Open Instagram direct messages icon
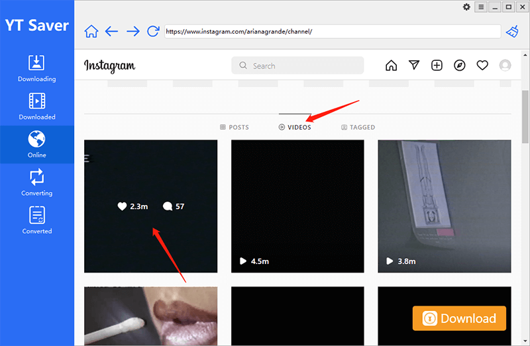Screen dimensions: 530x346 414,65
